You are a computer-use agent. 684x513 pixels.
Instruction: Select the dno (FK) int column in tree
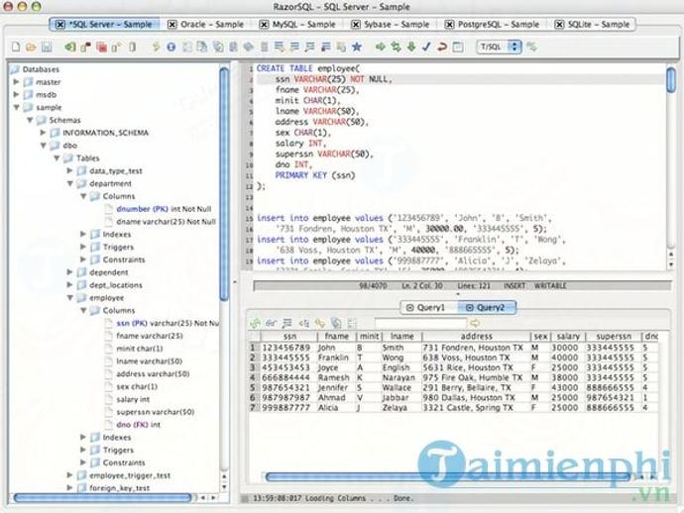tap(138, 425)
